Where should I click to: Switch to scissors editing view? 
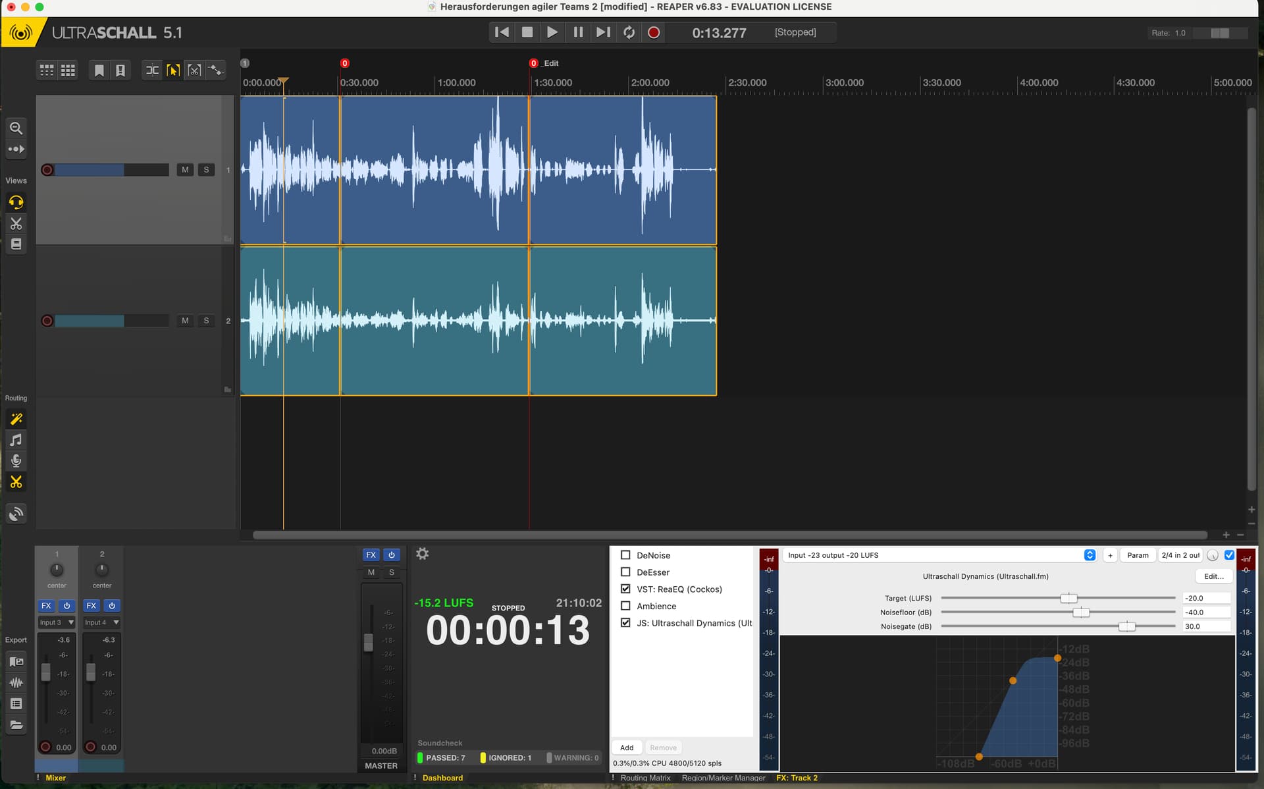click(x=16, y=223)
